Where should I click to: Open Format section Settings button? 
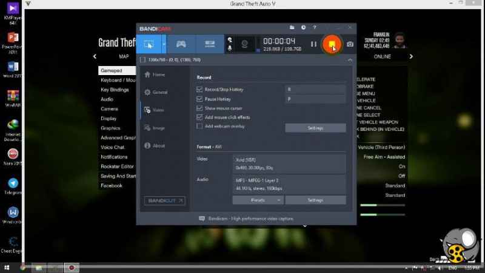[315, 200]
